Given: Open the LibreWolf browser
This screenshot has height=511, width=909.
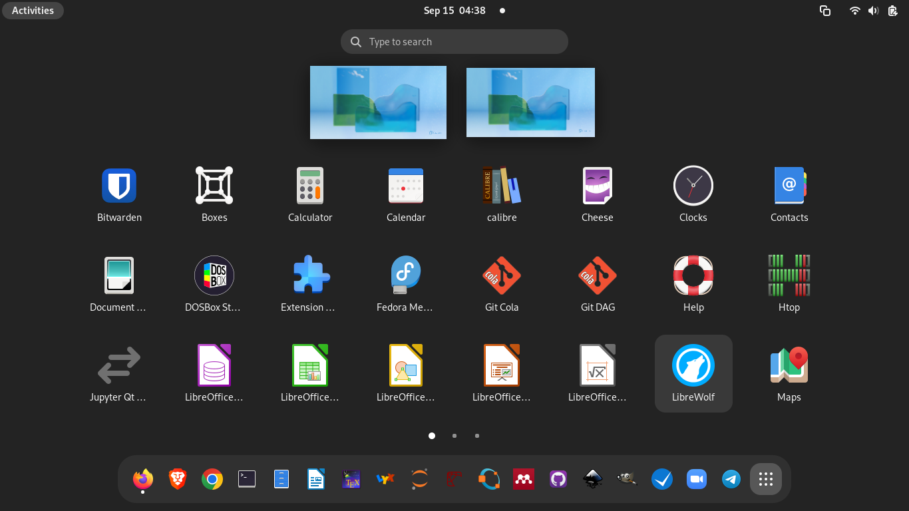Looking at the screenshot, I should click(693, 366).
